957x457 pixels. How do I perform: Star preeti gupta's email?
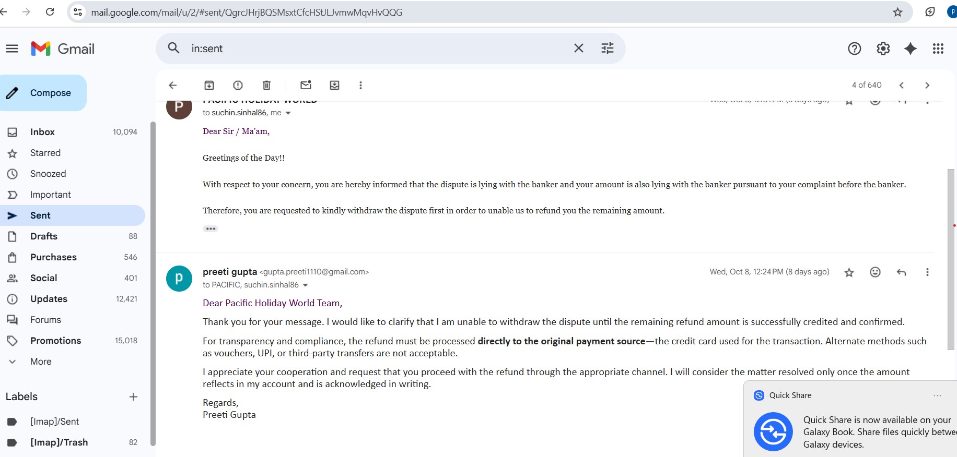[849, 272]
